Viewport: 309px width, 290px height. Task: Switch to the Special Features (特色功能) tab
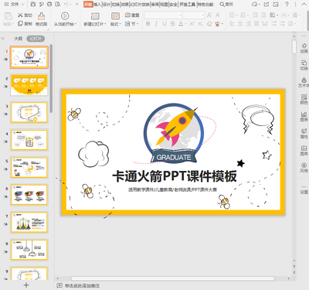click(205, 5)
